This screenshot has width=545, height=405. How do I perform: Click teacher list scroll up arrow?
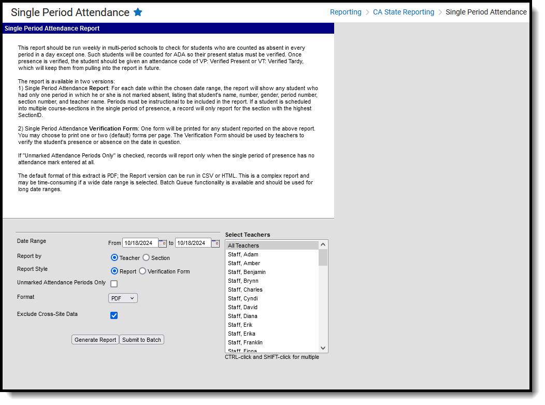tap(323, 244)
